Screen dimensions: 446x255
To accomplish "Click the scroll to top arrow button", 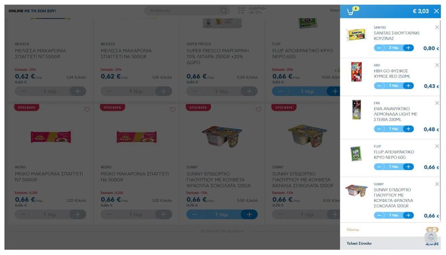I will [431, 237].
